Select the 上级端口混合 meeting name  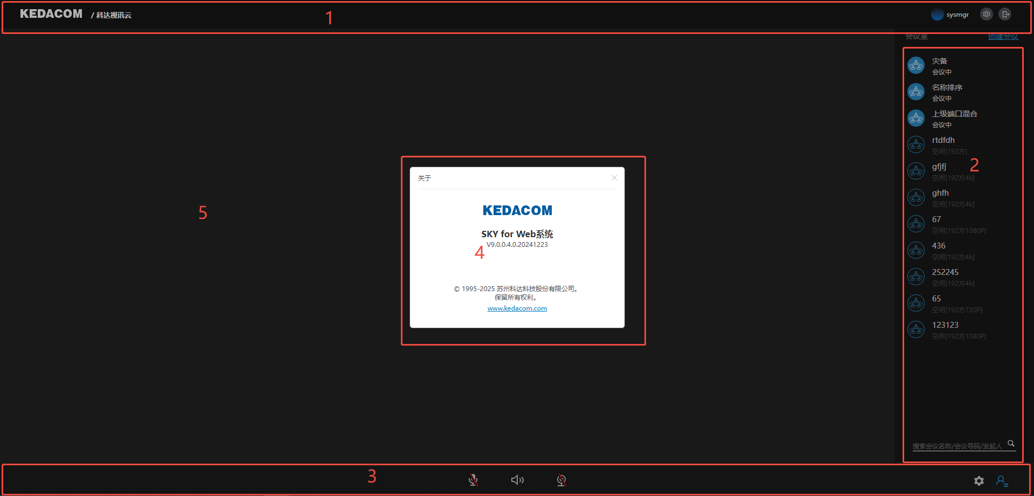[955, 114]
